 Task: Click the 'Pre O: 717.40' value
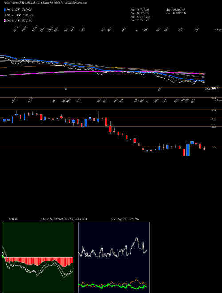pos(139,9)
